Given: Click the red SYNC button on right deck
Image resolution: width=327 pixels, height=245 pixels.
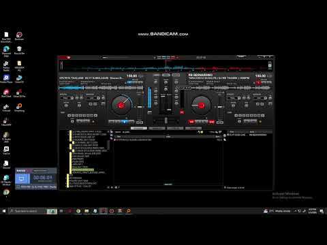Looking at the screenshot, I should point(212,122).
